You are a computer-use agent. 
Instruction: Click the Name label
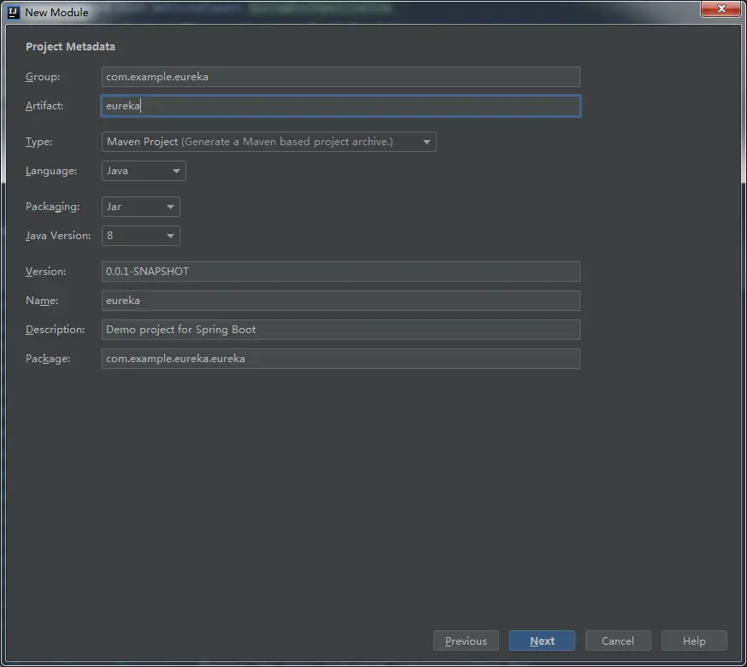pyautogui.click(x=42, y=301)
